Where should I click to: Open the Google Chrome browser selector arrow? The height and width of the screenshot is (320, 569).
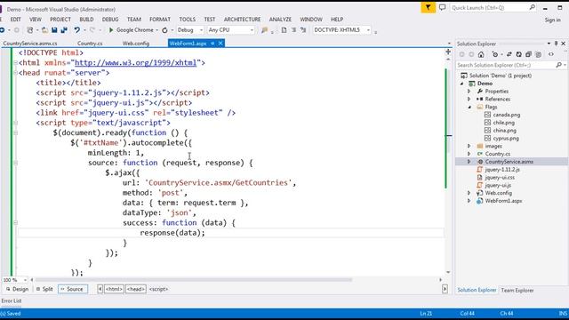[156, 30]
